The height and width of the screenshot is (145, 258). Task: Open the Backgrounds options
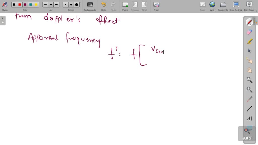click(x=90, y=6)
